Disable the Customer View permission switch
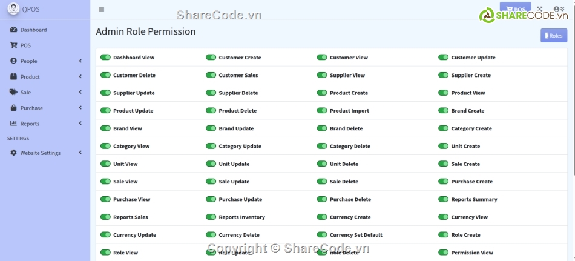Image resolution: width=575 pixels, height=261 pixels. point(322,58)
